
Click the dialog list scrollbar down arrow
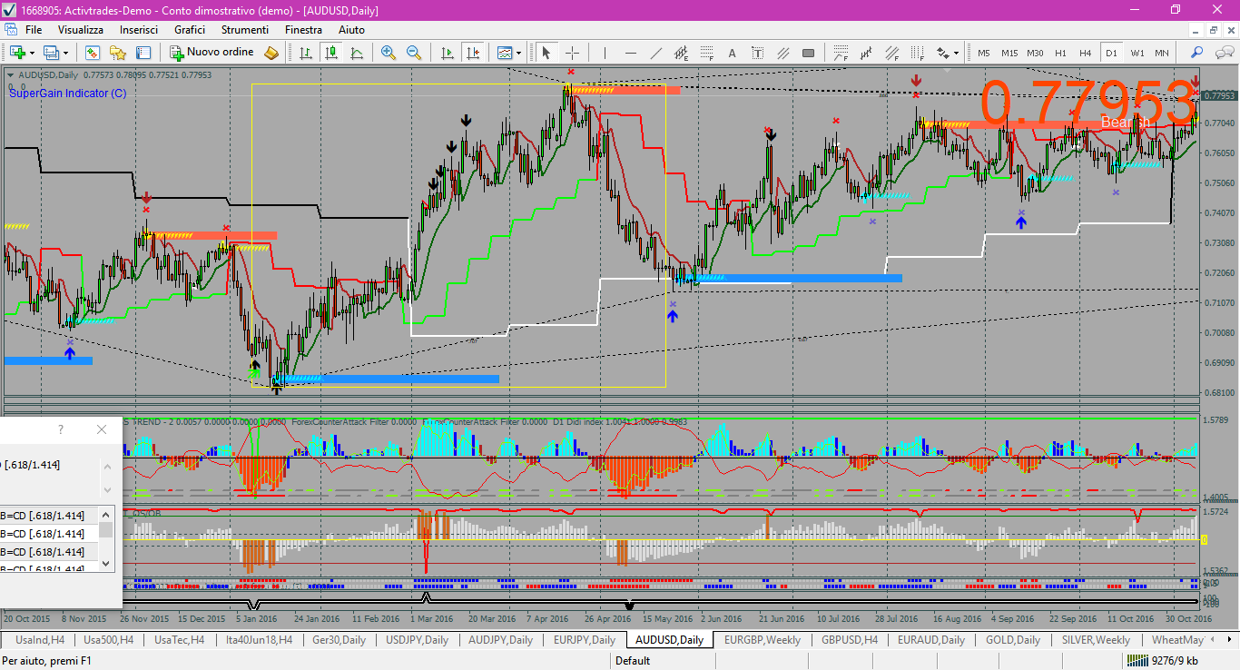tap(107, 563)
